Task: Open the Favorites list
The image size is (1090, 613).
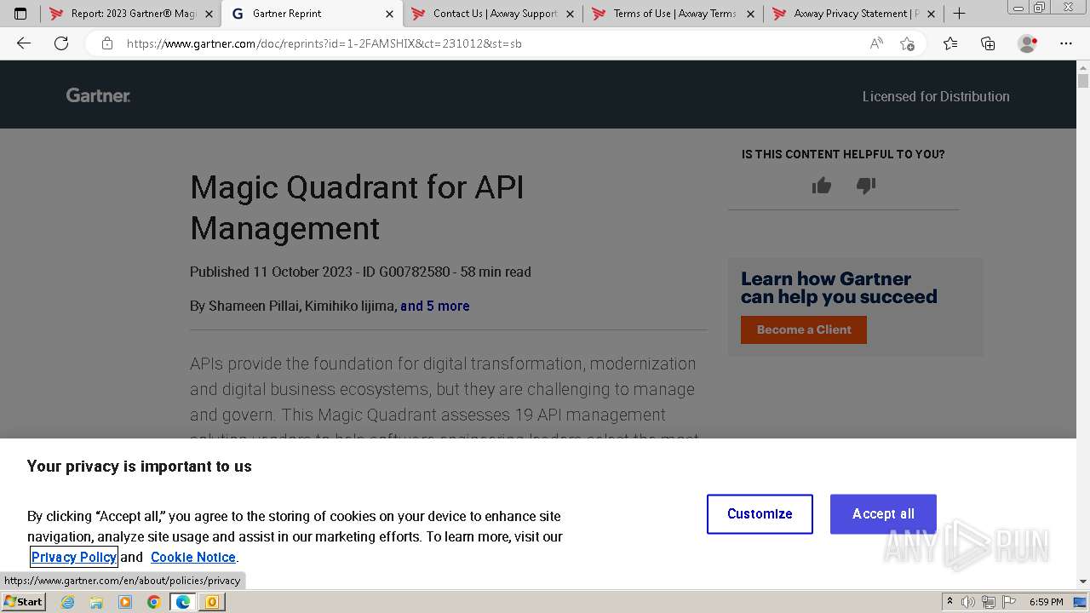Action: click(x=950, y=43)
